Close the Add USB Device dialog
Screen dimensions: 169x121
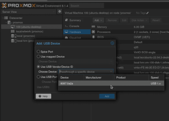112,43
